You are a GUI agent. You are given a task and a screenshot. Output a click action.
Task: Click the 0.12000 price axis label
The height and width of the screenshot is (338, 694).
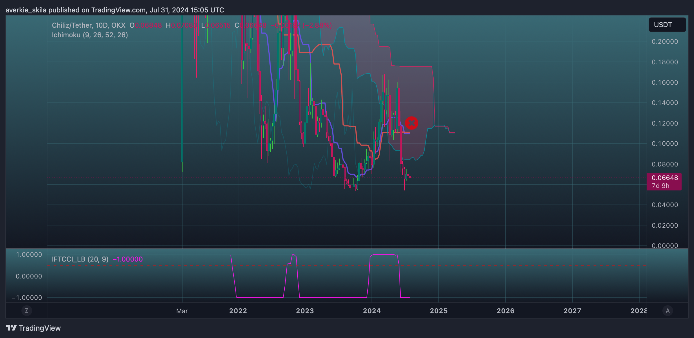[x=665, y=123]
